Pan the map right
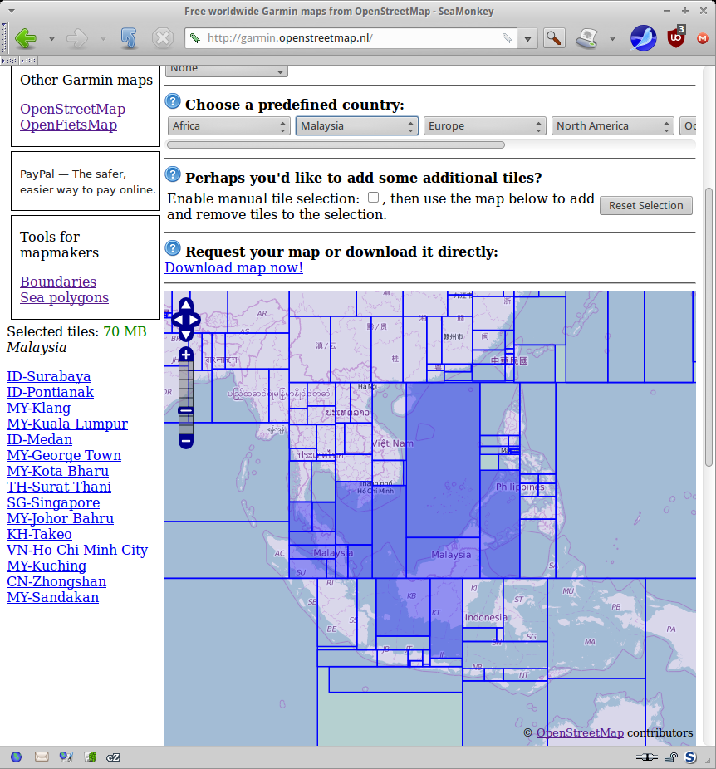 [195, 321]
